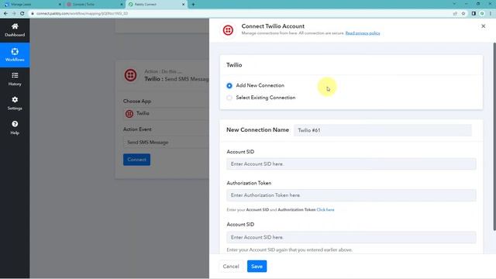Click the 'Connect Twilio Account' heading
Image resolution: width=496 pixels, height=279 pixels.
tap(273, 26)
